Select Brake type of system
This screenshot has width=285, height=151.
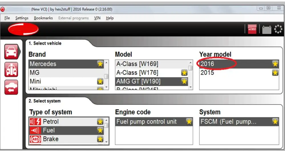(66, 139)
